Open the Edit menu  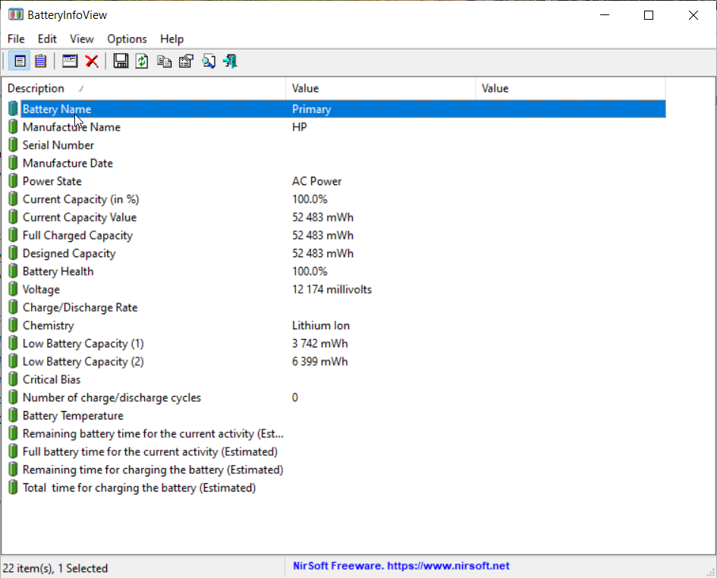pos(47,39)
